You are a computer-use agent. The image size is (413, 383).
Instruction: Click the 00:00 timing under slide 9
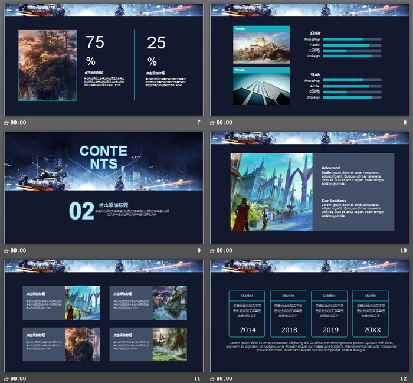click(18, 250)
